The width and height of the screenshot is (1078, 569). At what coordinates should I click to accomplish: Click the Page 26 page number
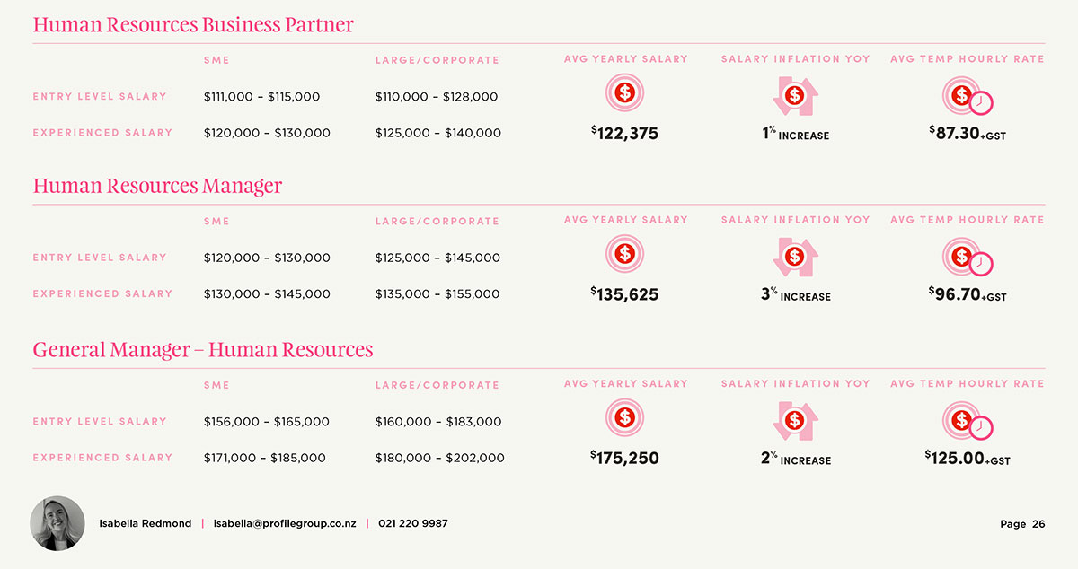1022,524
